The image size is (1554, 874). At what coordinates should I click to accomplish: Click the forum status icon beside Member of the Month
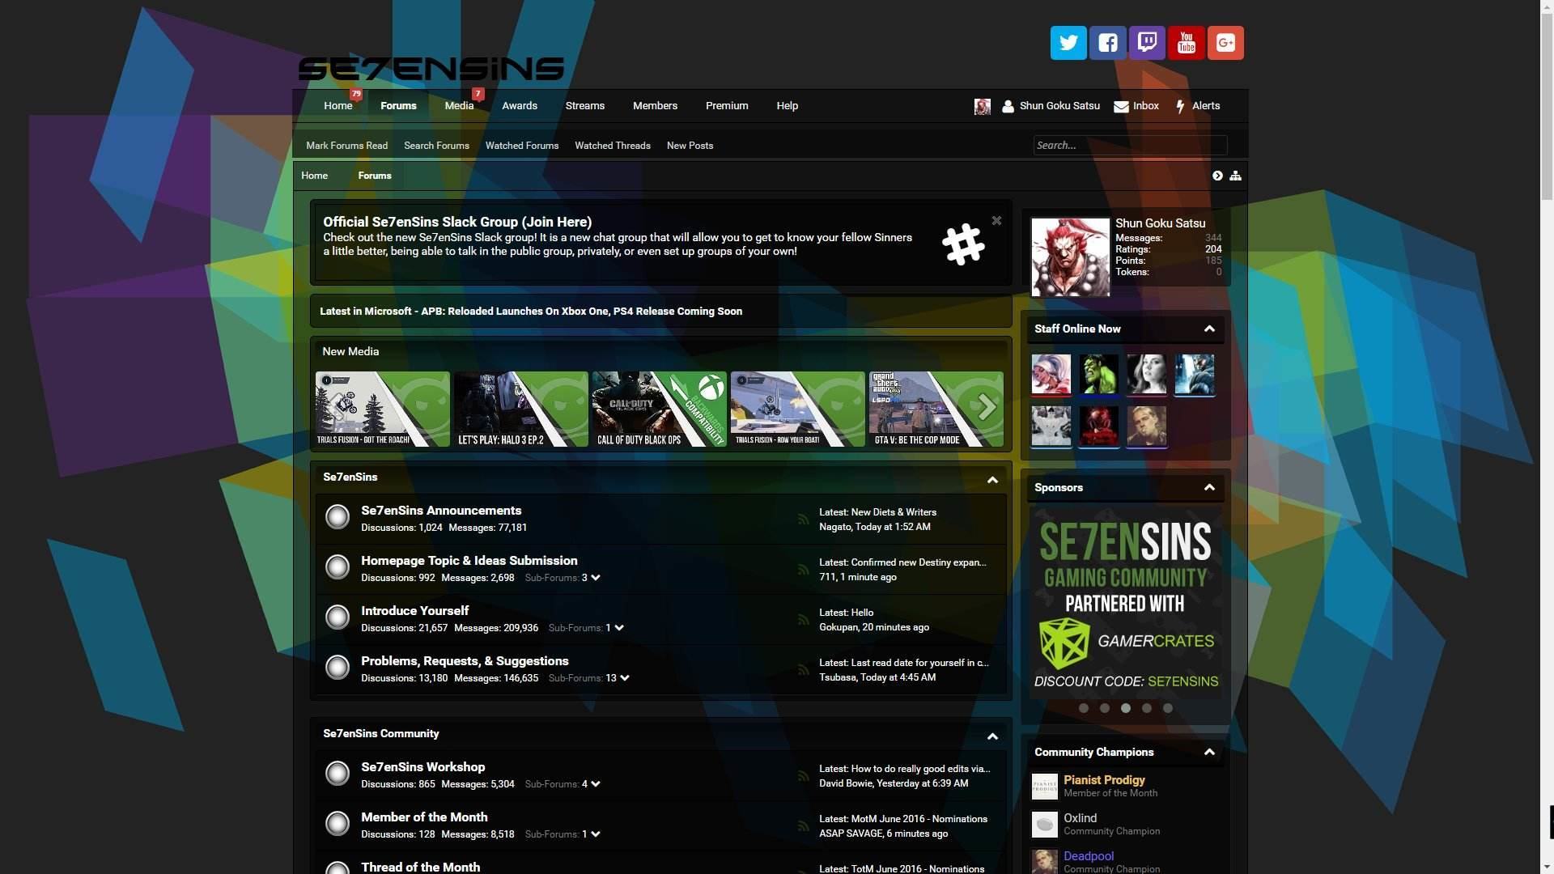pyautogui.click(x=338, y=823)
